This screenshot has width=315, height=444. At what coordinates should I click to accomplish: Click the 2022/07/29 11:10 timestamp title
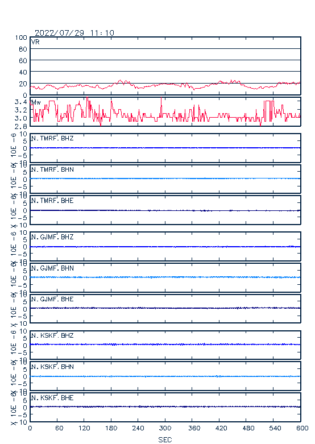(74, 33)
